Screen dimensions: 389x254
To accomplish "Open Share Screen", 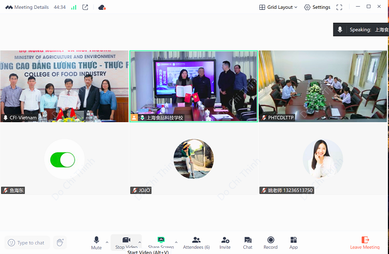I will [161, 242].
